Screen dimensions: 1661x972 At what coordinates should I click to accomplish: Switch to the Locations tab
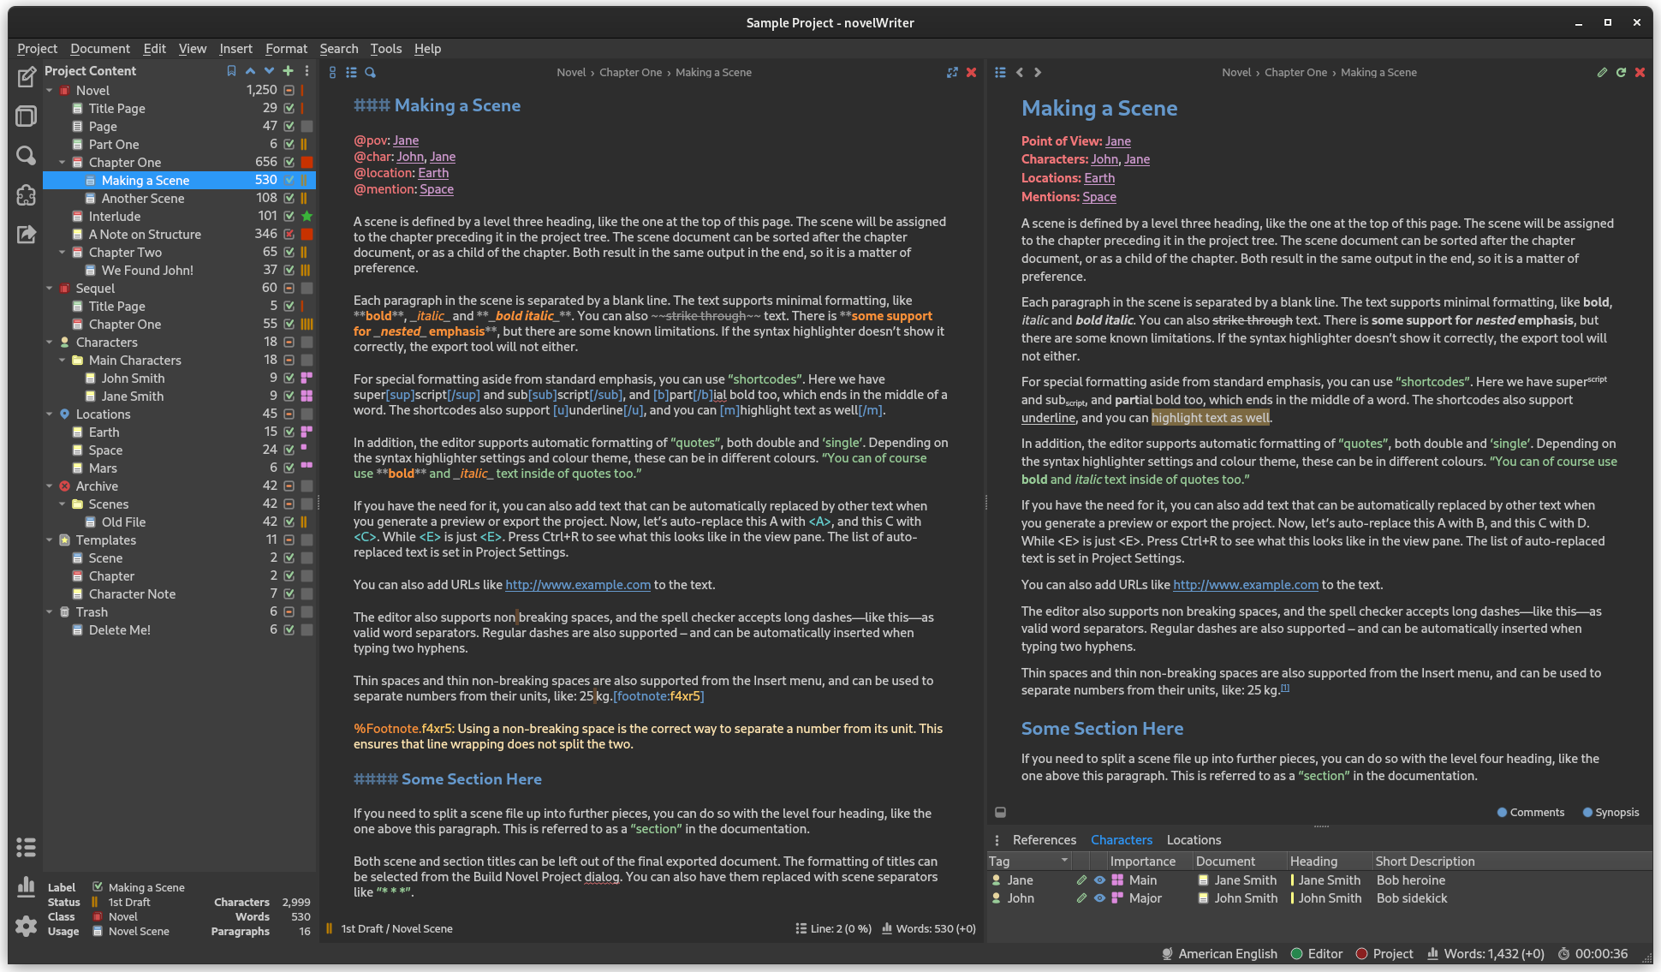pos(1194,840)
